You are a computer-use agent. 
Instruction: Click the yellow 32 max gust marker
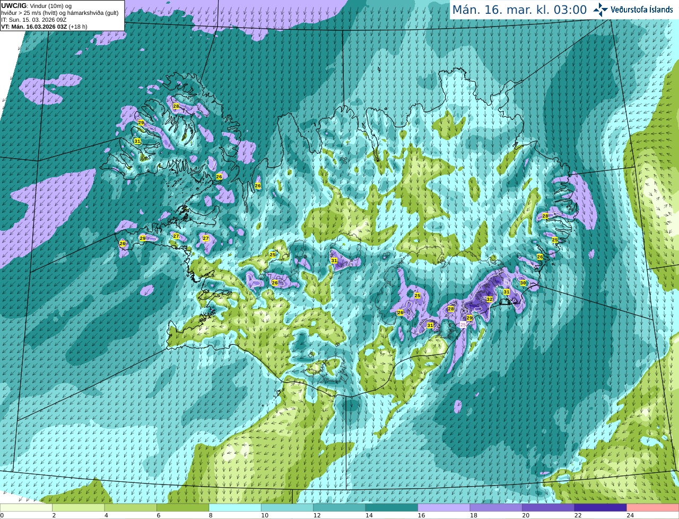490,300
